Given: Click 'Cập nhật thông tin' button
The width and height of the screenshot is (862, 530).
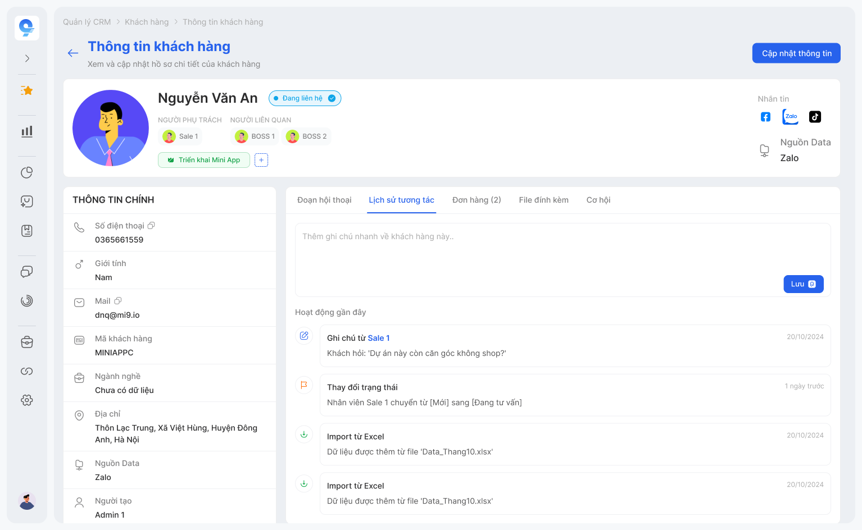Looking at the screenshot, I should (796, 53).
